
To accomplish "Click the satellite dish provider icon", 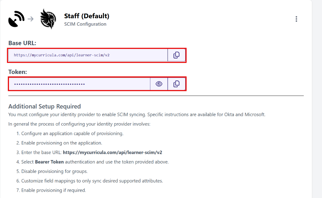I will (x=16, y=19).
